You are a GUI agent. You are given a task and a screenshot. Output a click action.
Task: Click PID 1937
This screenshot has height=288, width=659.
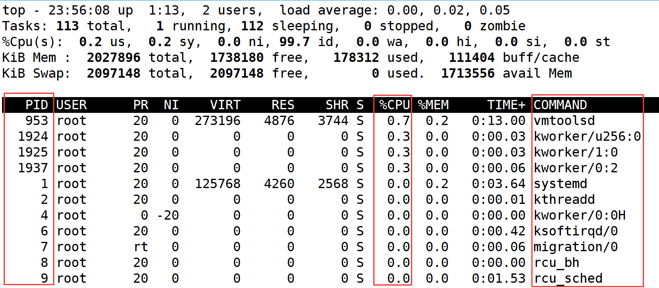pyautogui.click(x=33, y=168)
